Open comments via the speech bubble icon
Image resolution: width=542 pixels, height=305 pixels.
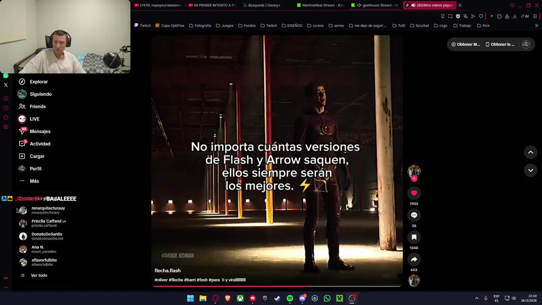(414, 215)
